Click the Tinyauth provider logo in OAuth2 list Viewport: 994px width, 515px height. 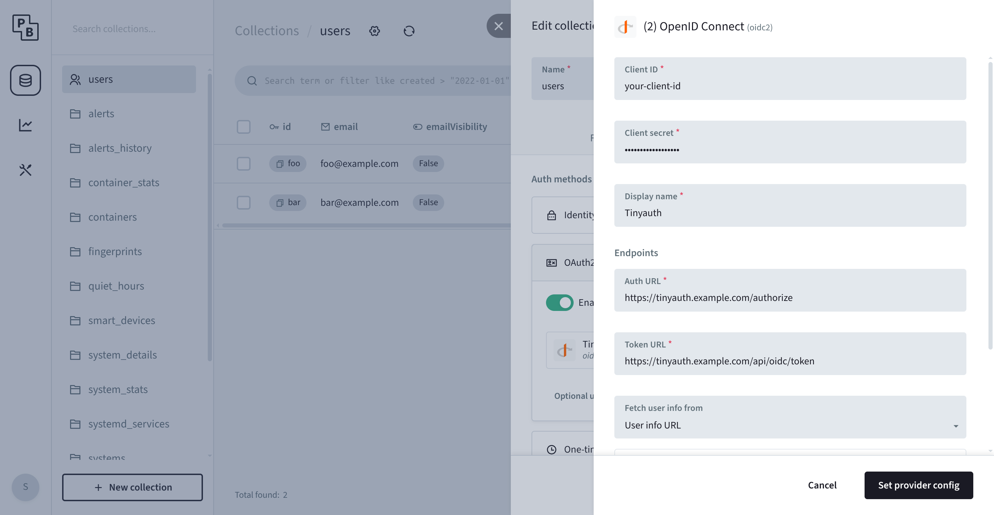565,350
